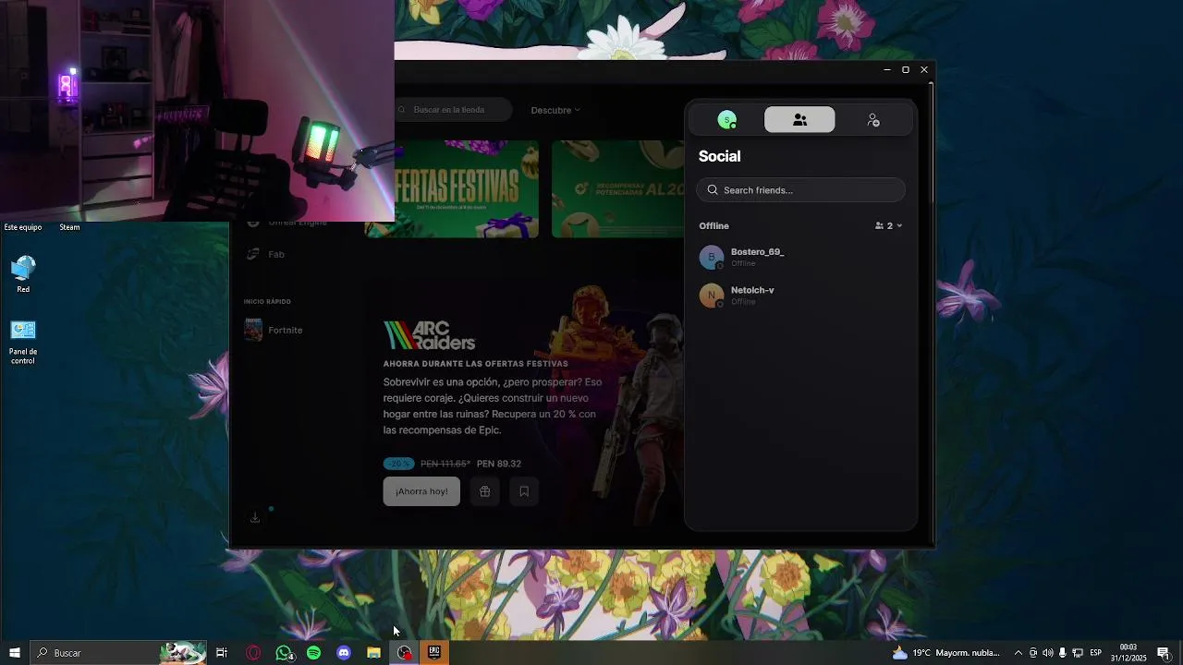
Task: Open the Windows Start menu
Action: click(15, 653)
